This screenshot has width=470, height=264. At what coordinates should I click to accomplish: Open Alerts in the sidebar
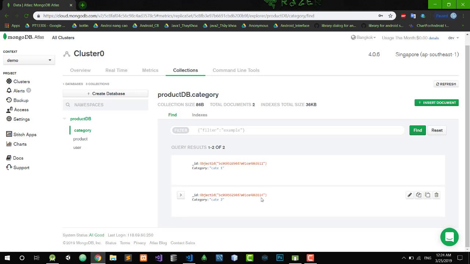18,91
